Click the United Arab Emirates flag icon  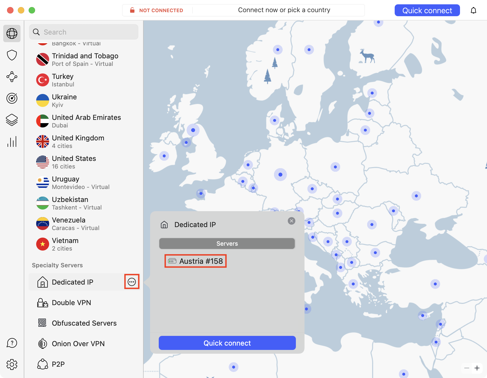pyautogui.click(x=43, y=121)
